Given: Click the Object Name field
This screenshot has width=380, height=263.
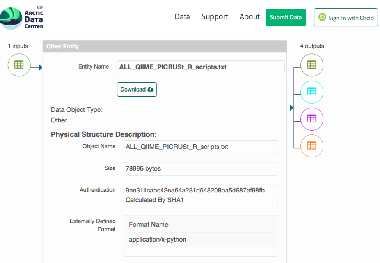Looking at the screenshot, I should (x=201, y=147).
